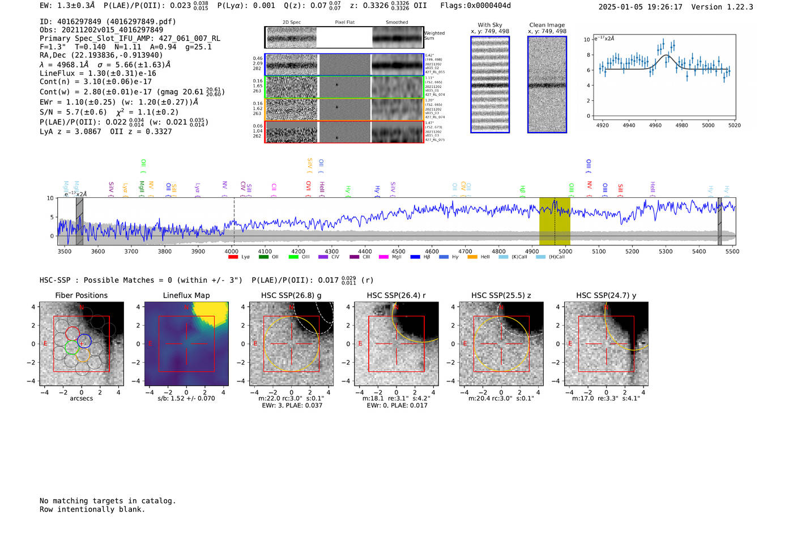The image size is (793, 540).
Task: Click the red Lyα legend swatch
Action: point(233,257)
